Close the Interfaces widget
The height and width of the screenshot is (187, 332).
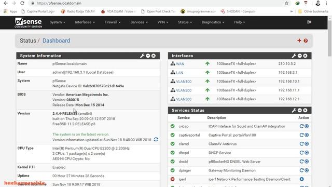pyautogui.click(x=305, y=56)
